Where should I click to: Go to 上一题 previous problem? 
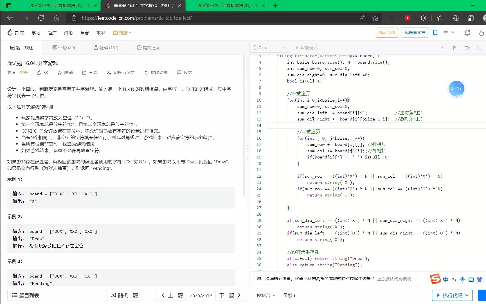tap(172, 295)
